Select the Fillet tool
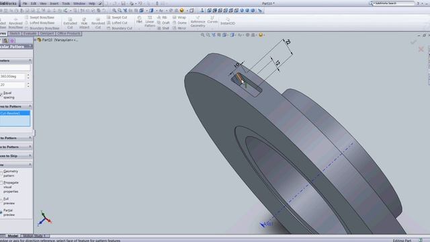The height and width of the screenshot is (242, 430). click(139, 19)
